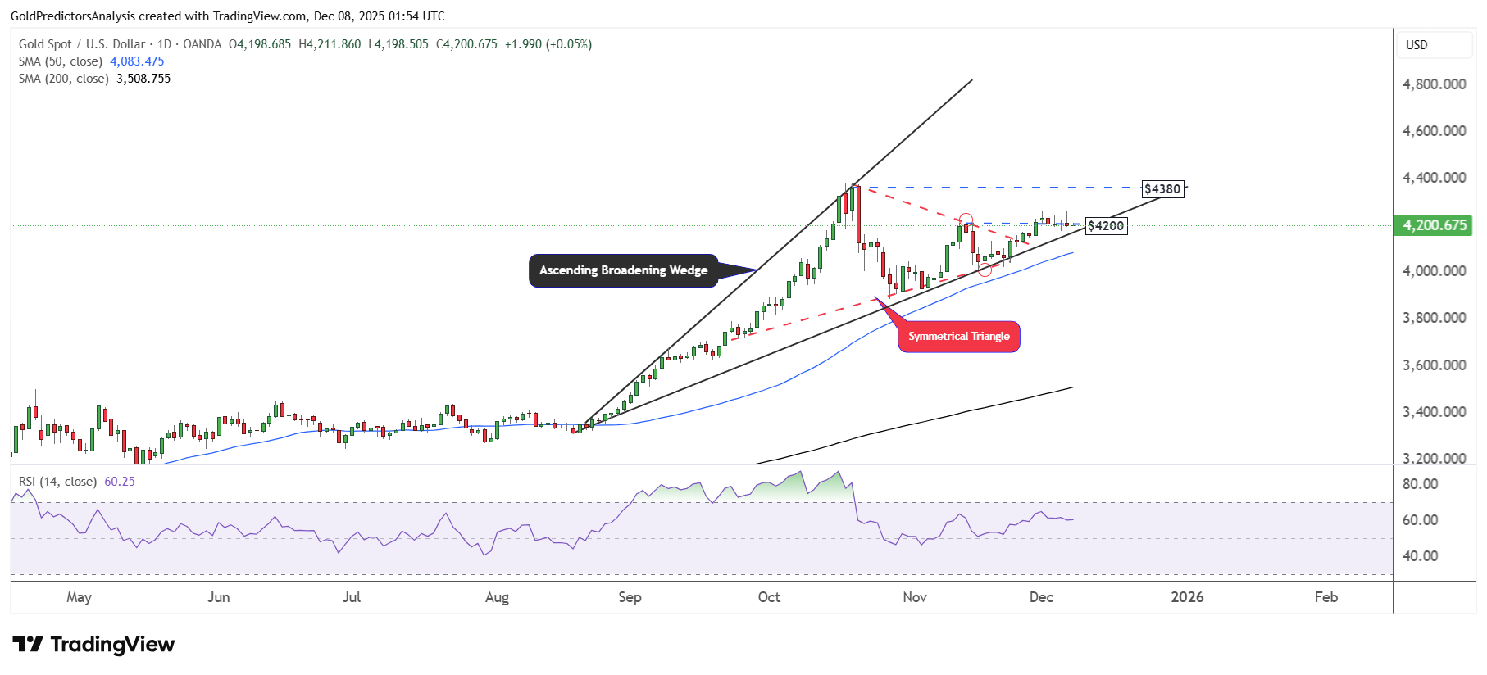Click the 2026 label on the time axis
The height and width of the screenshot is (675, 1487).
click(x=1187, y=597)
